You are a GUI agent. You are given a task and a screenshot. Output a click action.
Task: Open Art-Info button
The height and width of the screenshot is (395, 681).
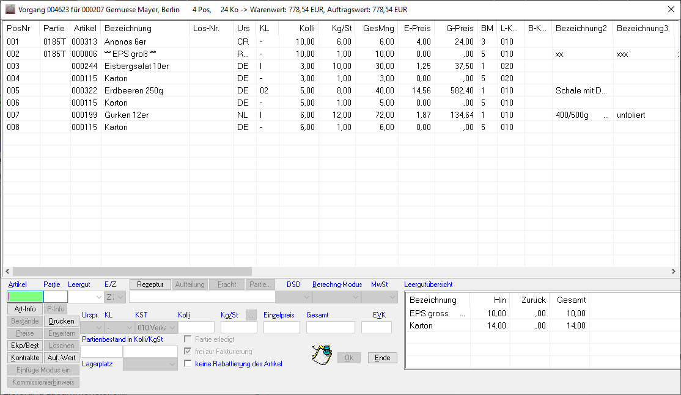tap(25, 309)
